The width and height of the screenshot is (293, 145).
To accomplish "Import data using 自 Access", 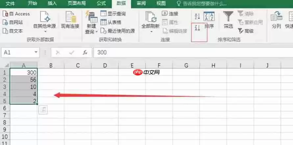I will click(16, 14).
